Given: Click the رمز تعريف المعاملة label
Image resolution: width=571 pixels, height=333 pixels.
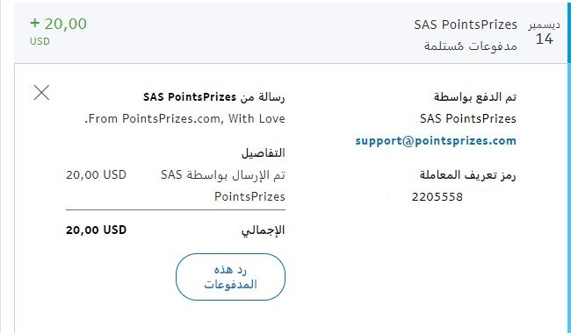Looking at the screenshot, I should [x=468, y=175].
